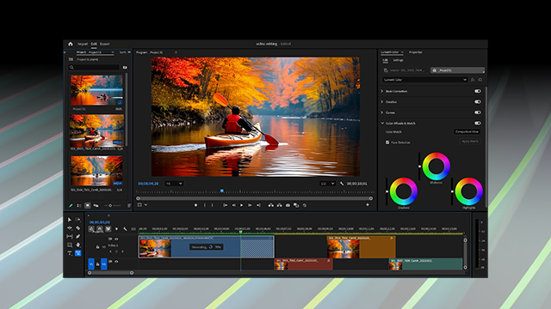Click the Export Frame camera icon
The image size is (551, 309).
[288, 205]
